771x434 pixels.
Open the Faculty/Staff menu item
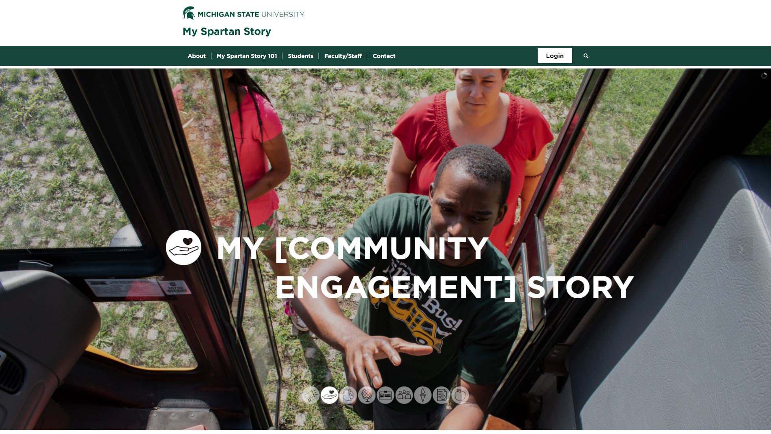[343, 56]
